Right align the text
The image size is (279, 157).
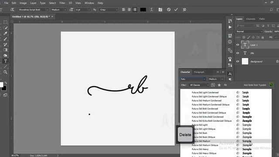[135, 10]
